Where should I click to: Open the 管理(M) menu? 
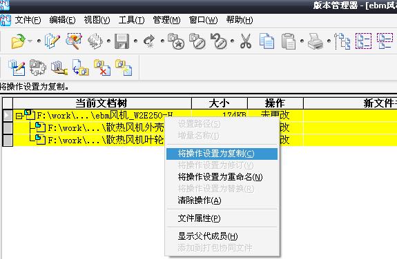pyautogui.click(x=166, y=20)
